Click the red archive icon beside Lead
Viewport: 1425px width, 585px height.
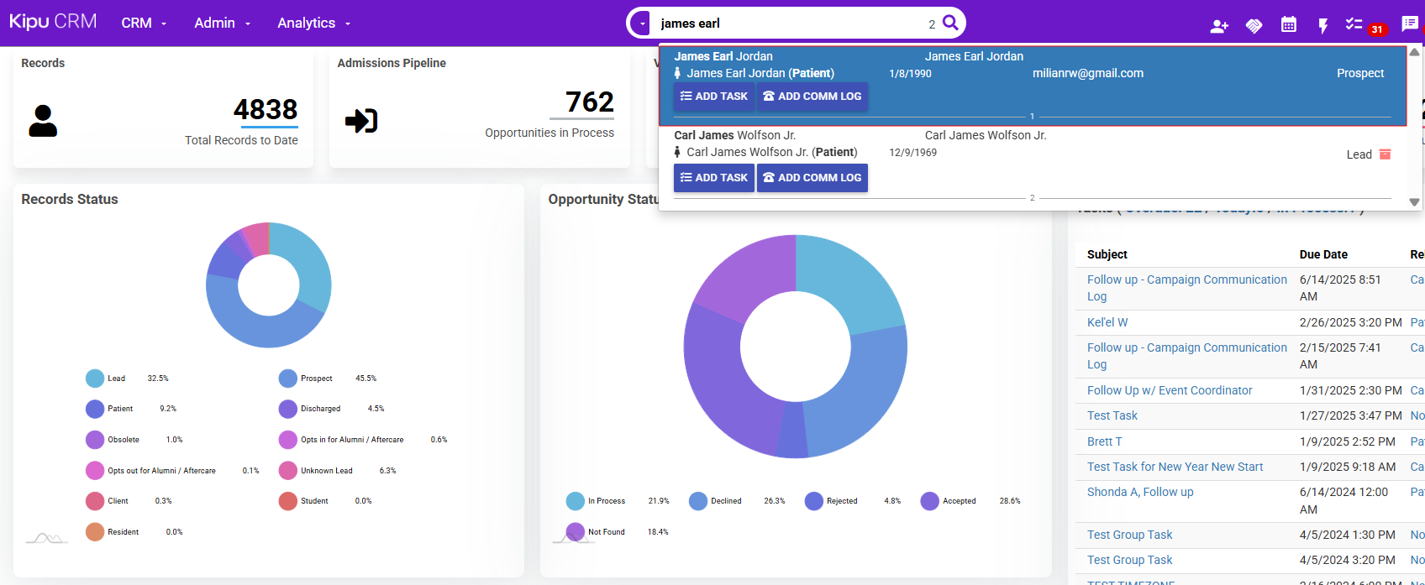pyautogui.click(x=1385, y=154)
